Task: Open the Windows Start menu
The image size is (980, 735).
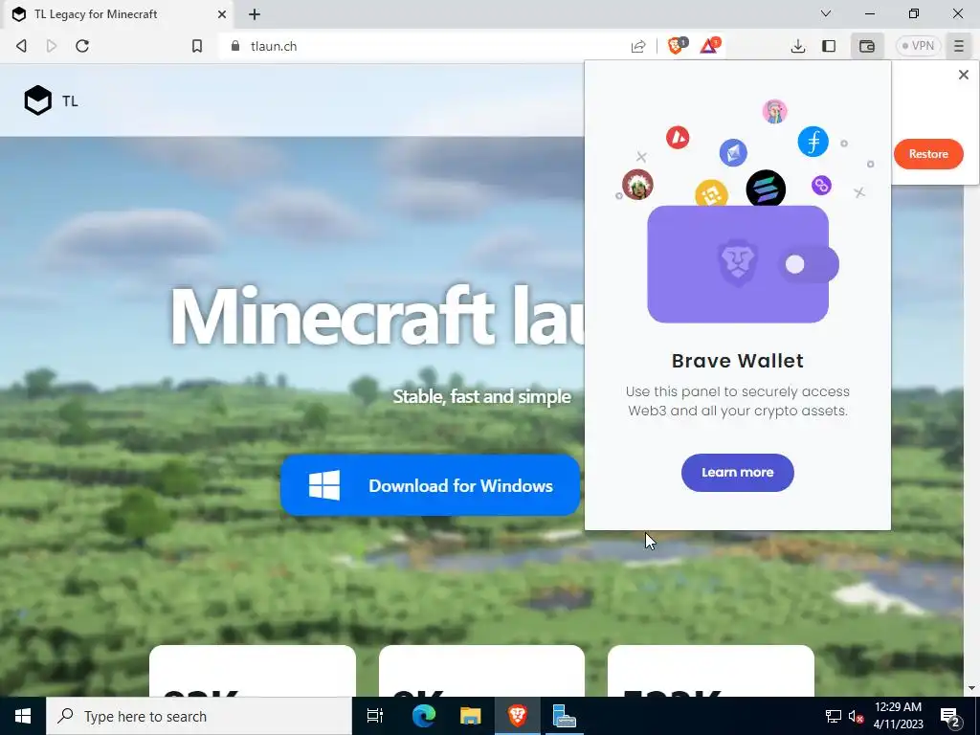Action: [23, 716]
